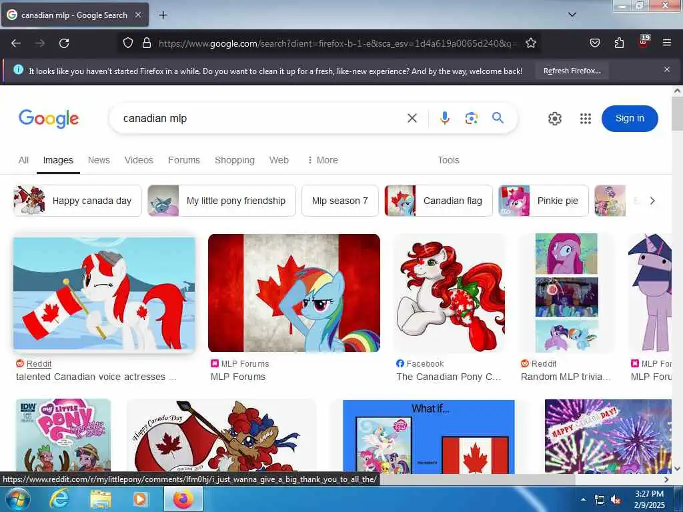Launch Internet Explorer from taskbar
683x512 pixels.
[59, 499]
